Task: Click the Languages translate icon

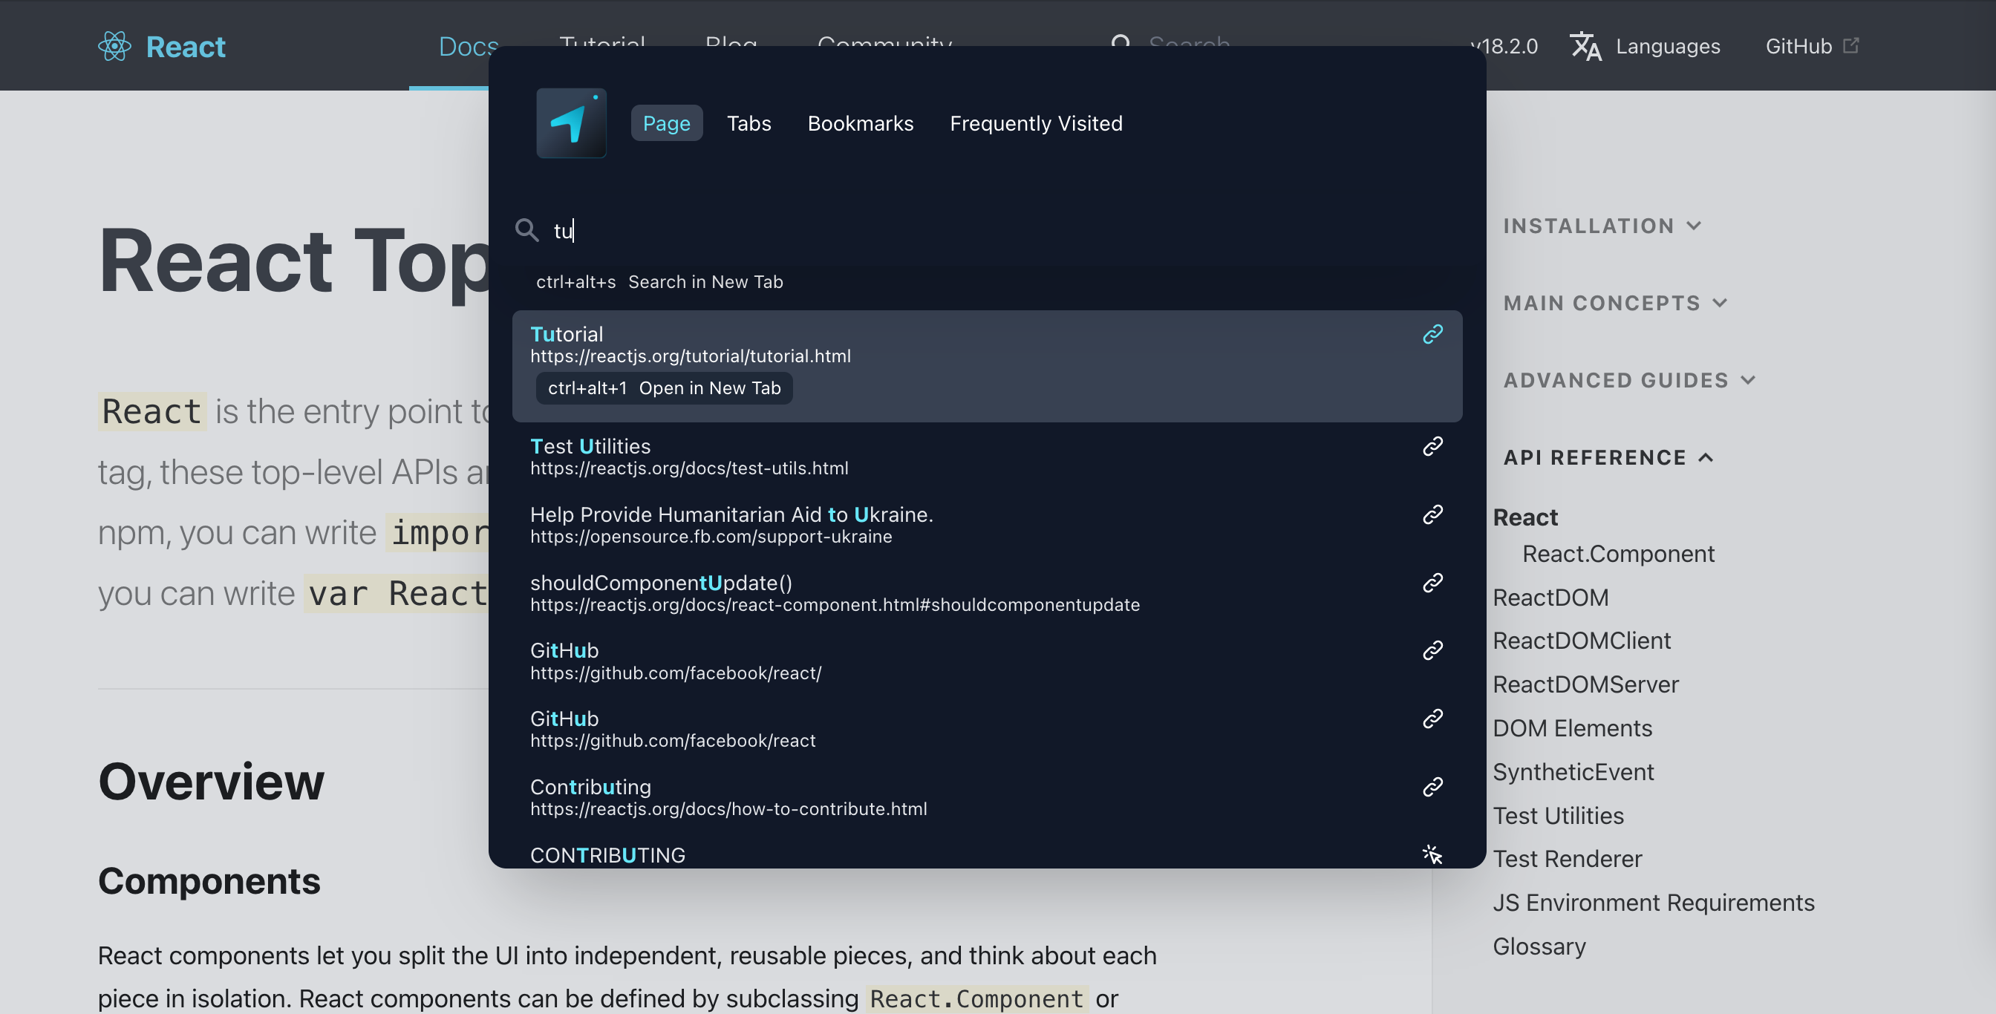Action: [x=1585, y=47]
